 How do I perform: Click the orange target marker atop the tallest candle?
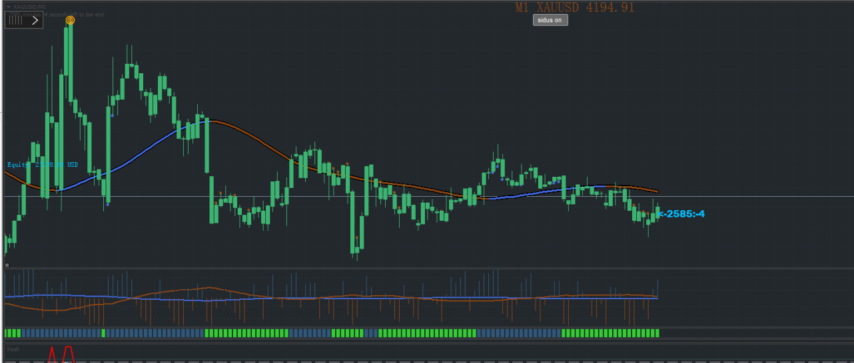pos(70,21)
